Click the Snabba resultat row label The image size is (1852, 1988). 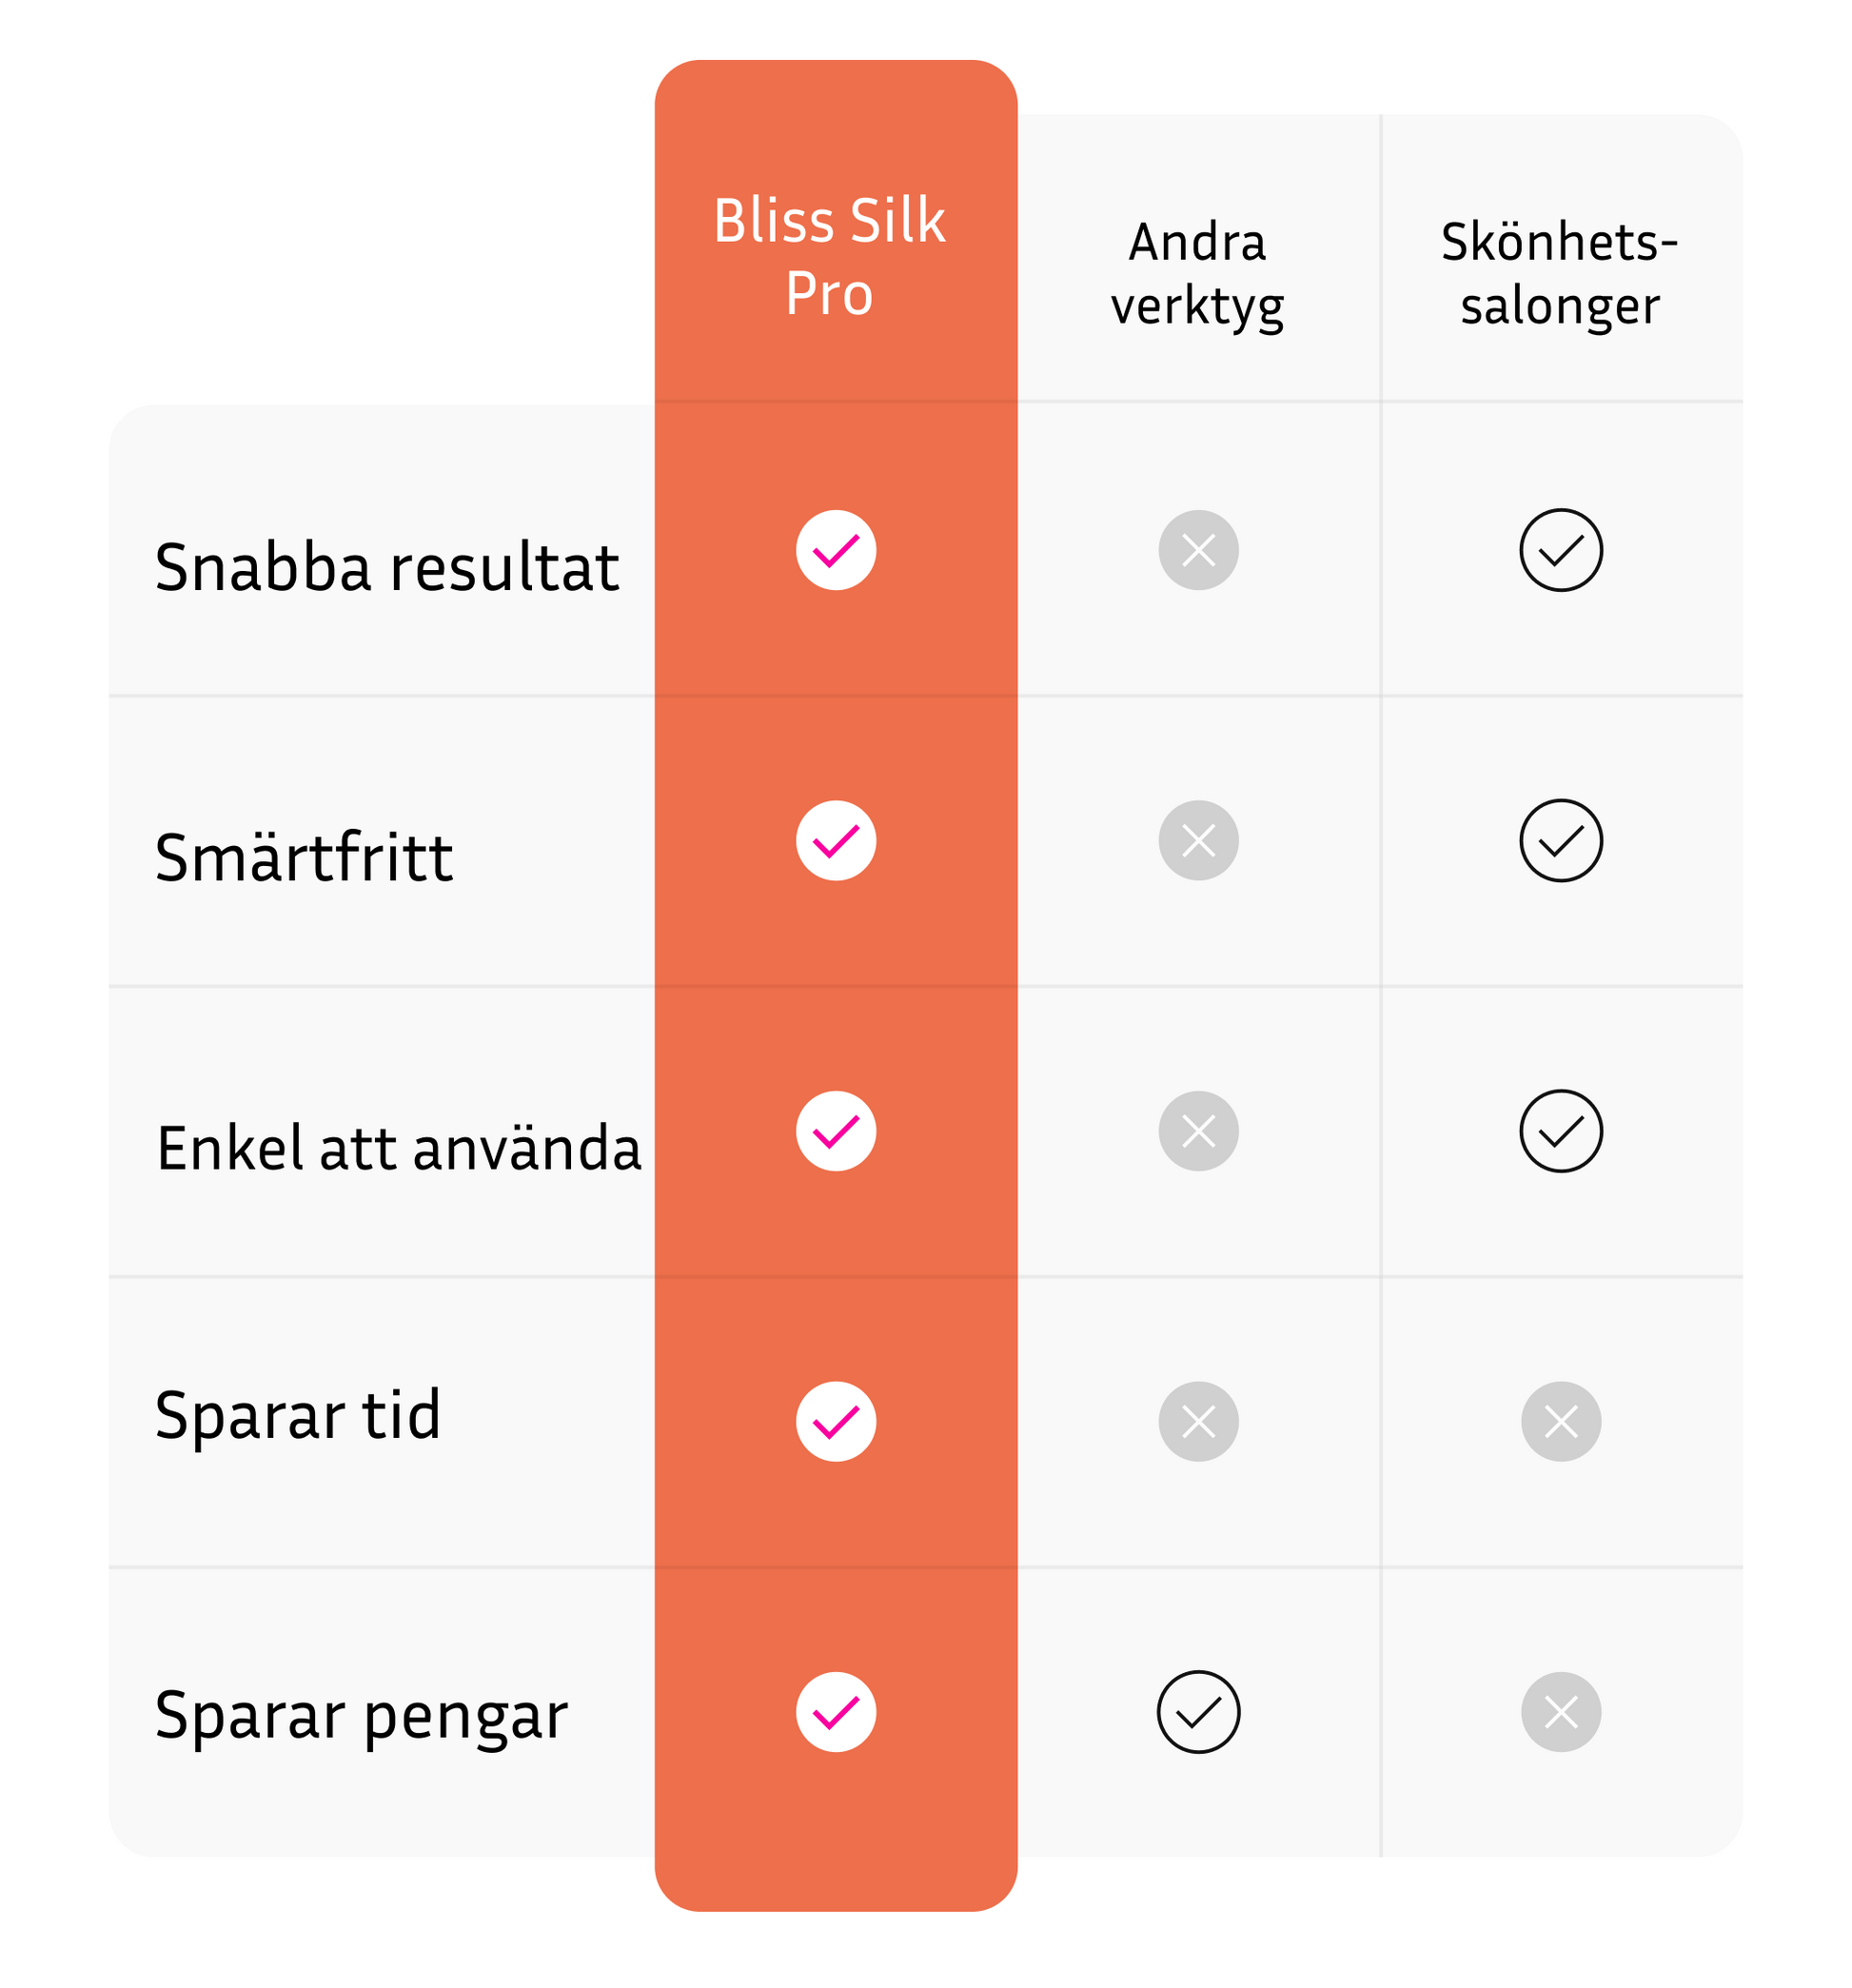coord(387,567)
